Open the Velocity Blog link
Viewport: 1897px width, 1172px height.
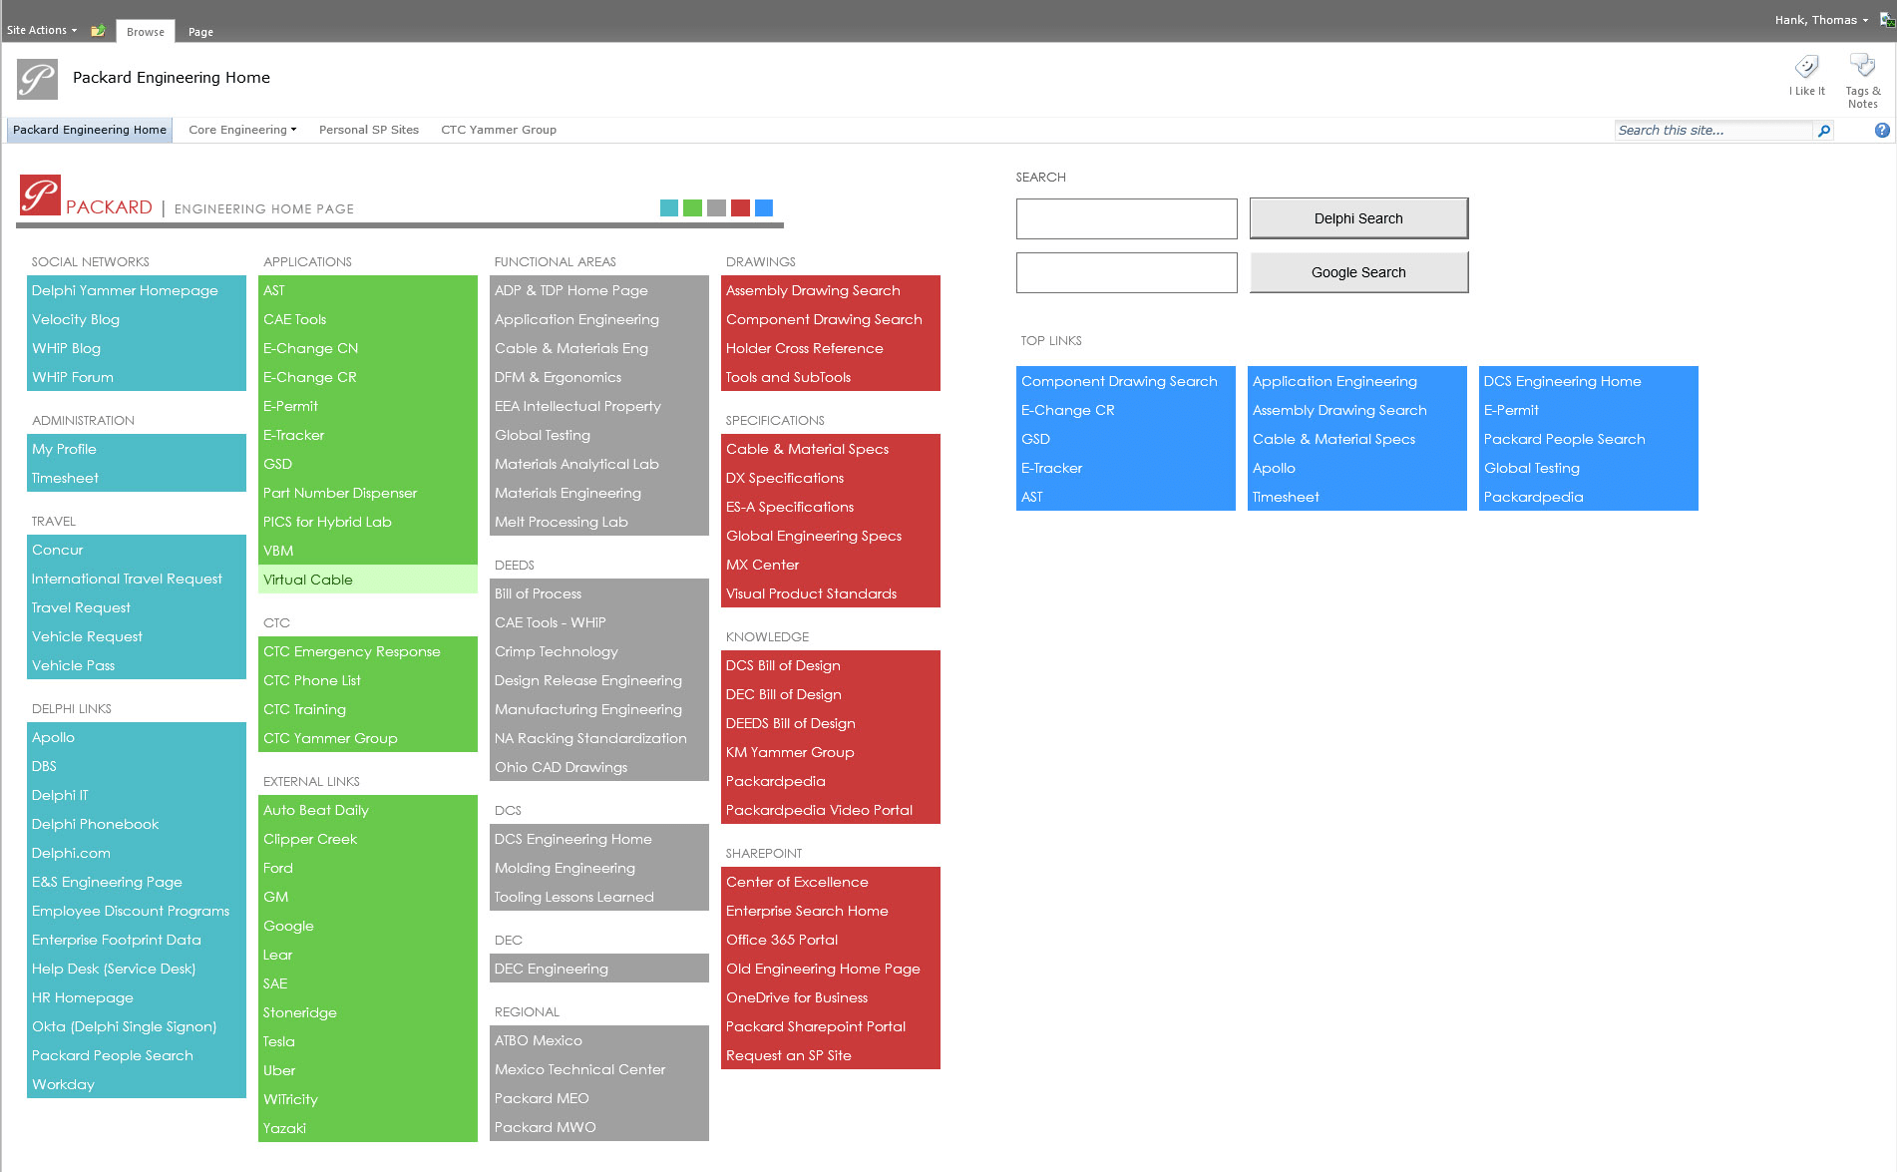(76, 319)
